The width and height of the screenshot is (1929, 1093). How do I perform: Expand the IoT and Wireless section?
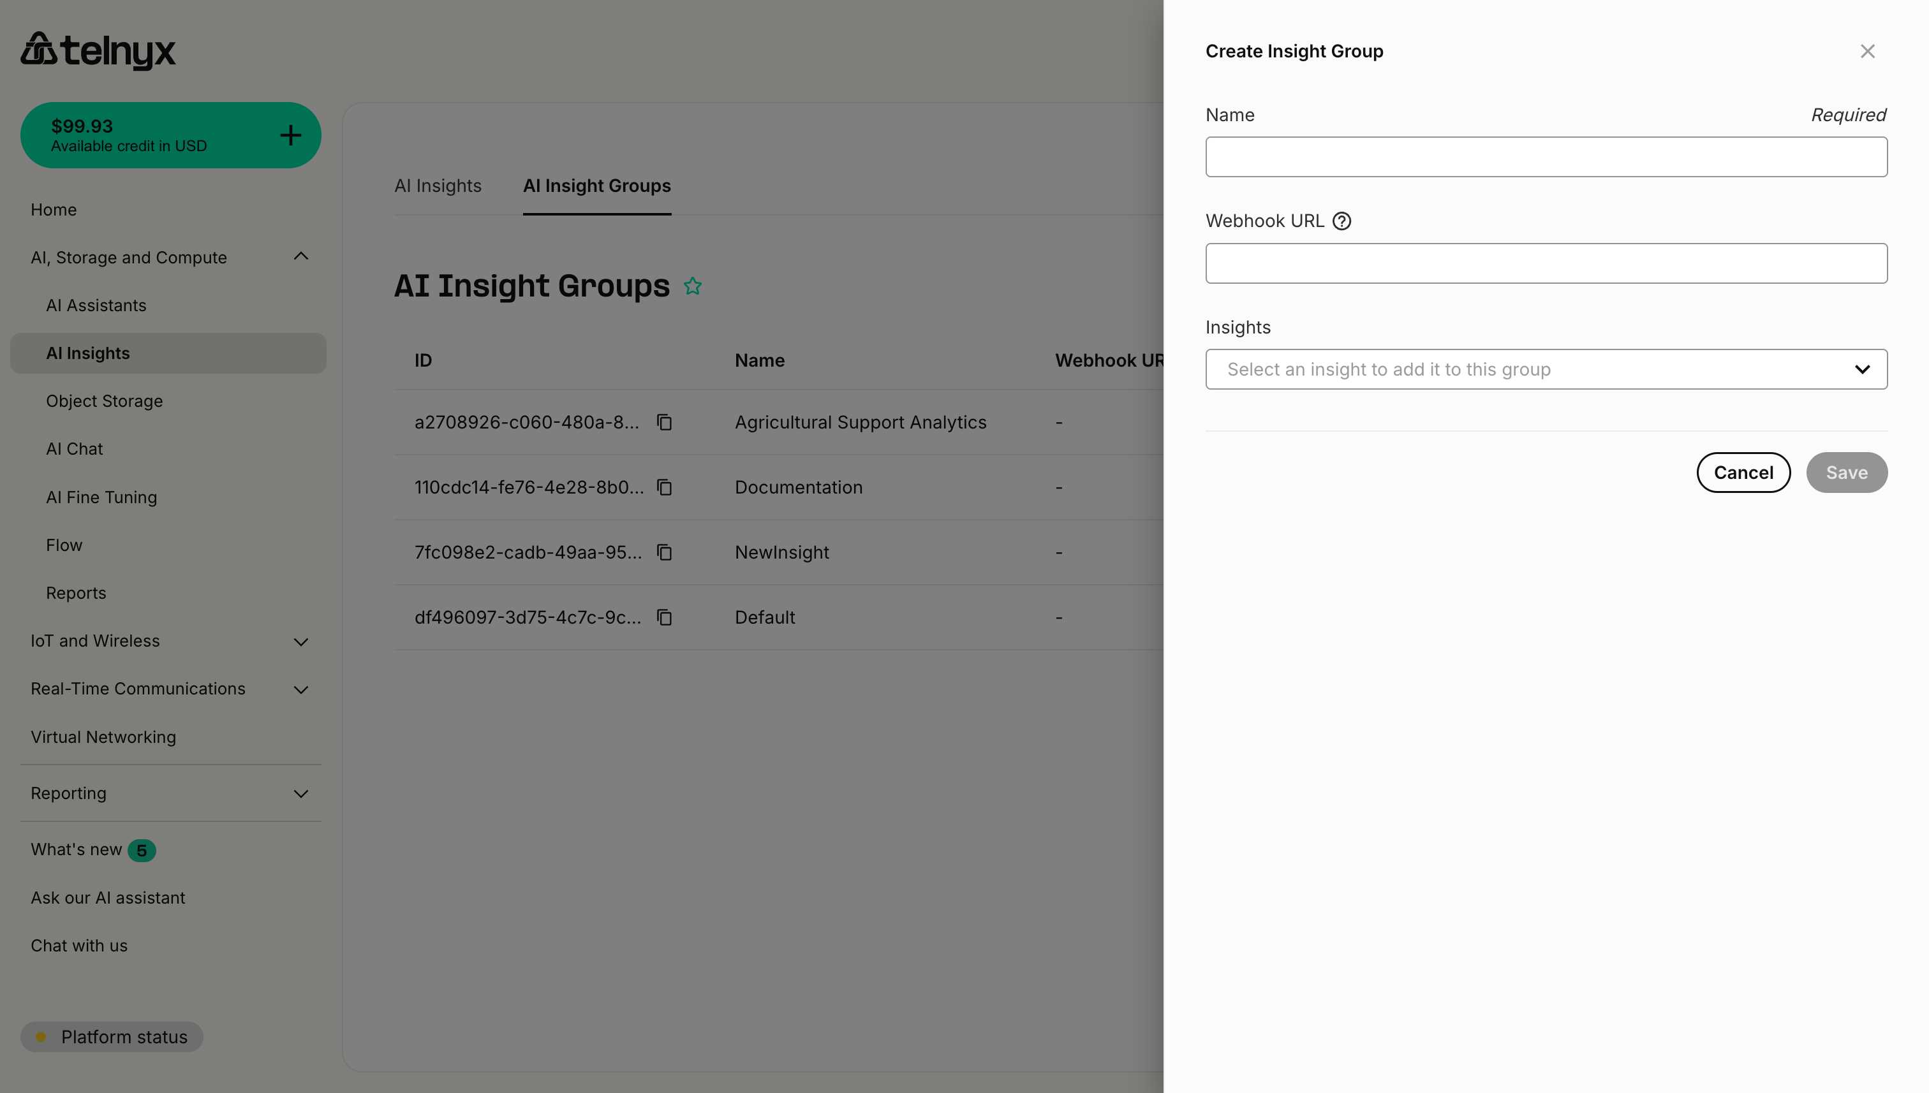301,642
